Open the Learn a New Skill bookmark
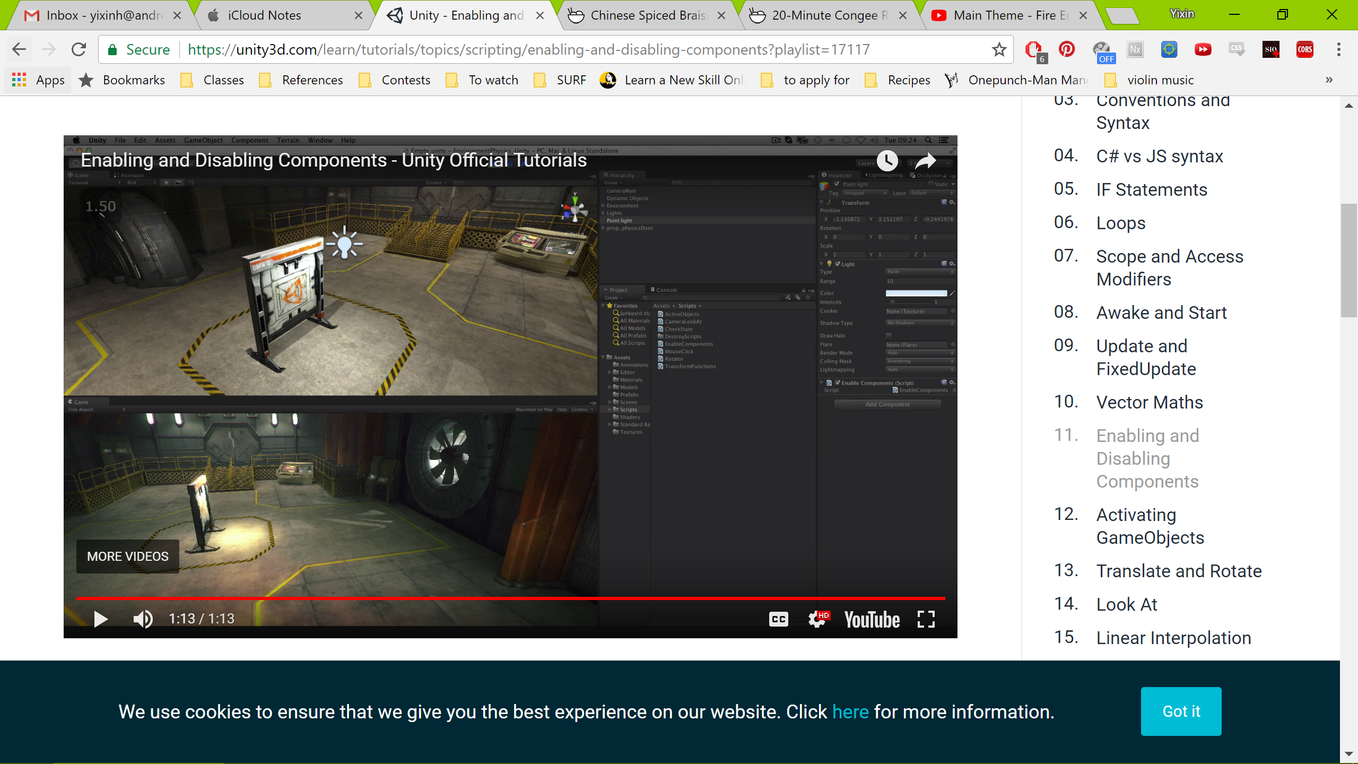This screenshot has width=1358, height=764. [x=672, y=80]
